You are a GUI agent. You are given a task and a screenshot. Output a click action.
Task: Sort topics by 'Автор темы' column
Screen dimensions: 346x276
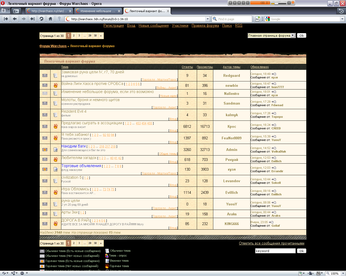[232, 67]
